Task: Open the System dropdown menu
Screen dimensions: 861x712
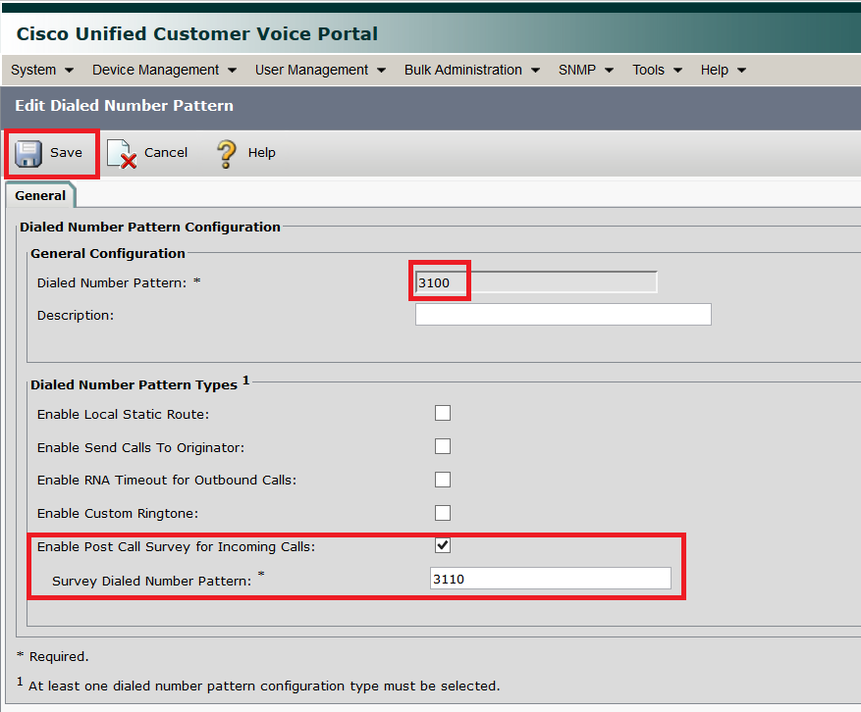Action: point(41,70)
